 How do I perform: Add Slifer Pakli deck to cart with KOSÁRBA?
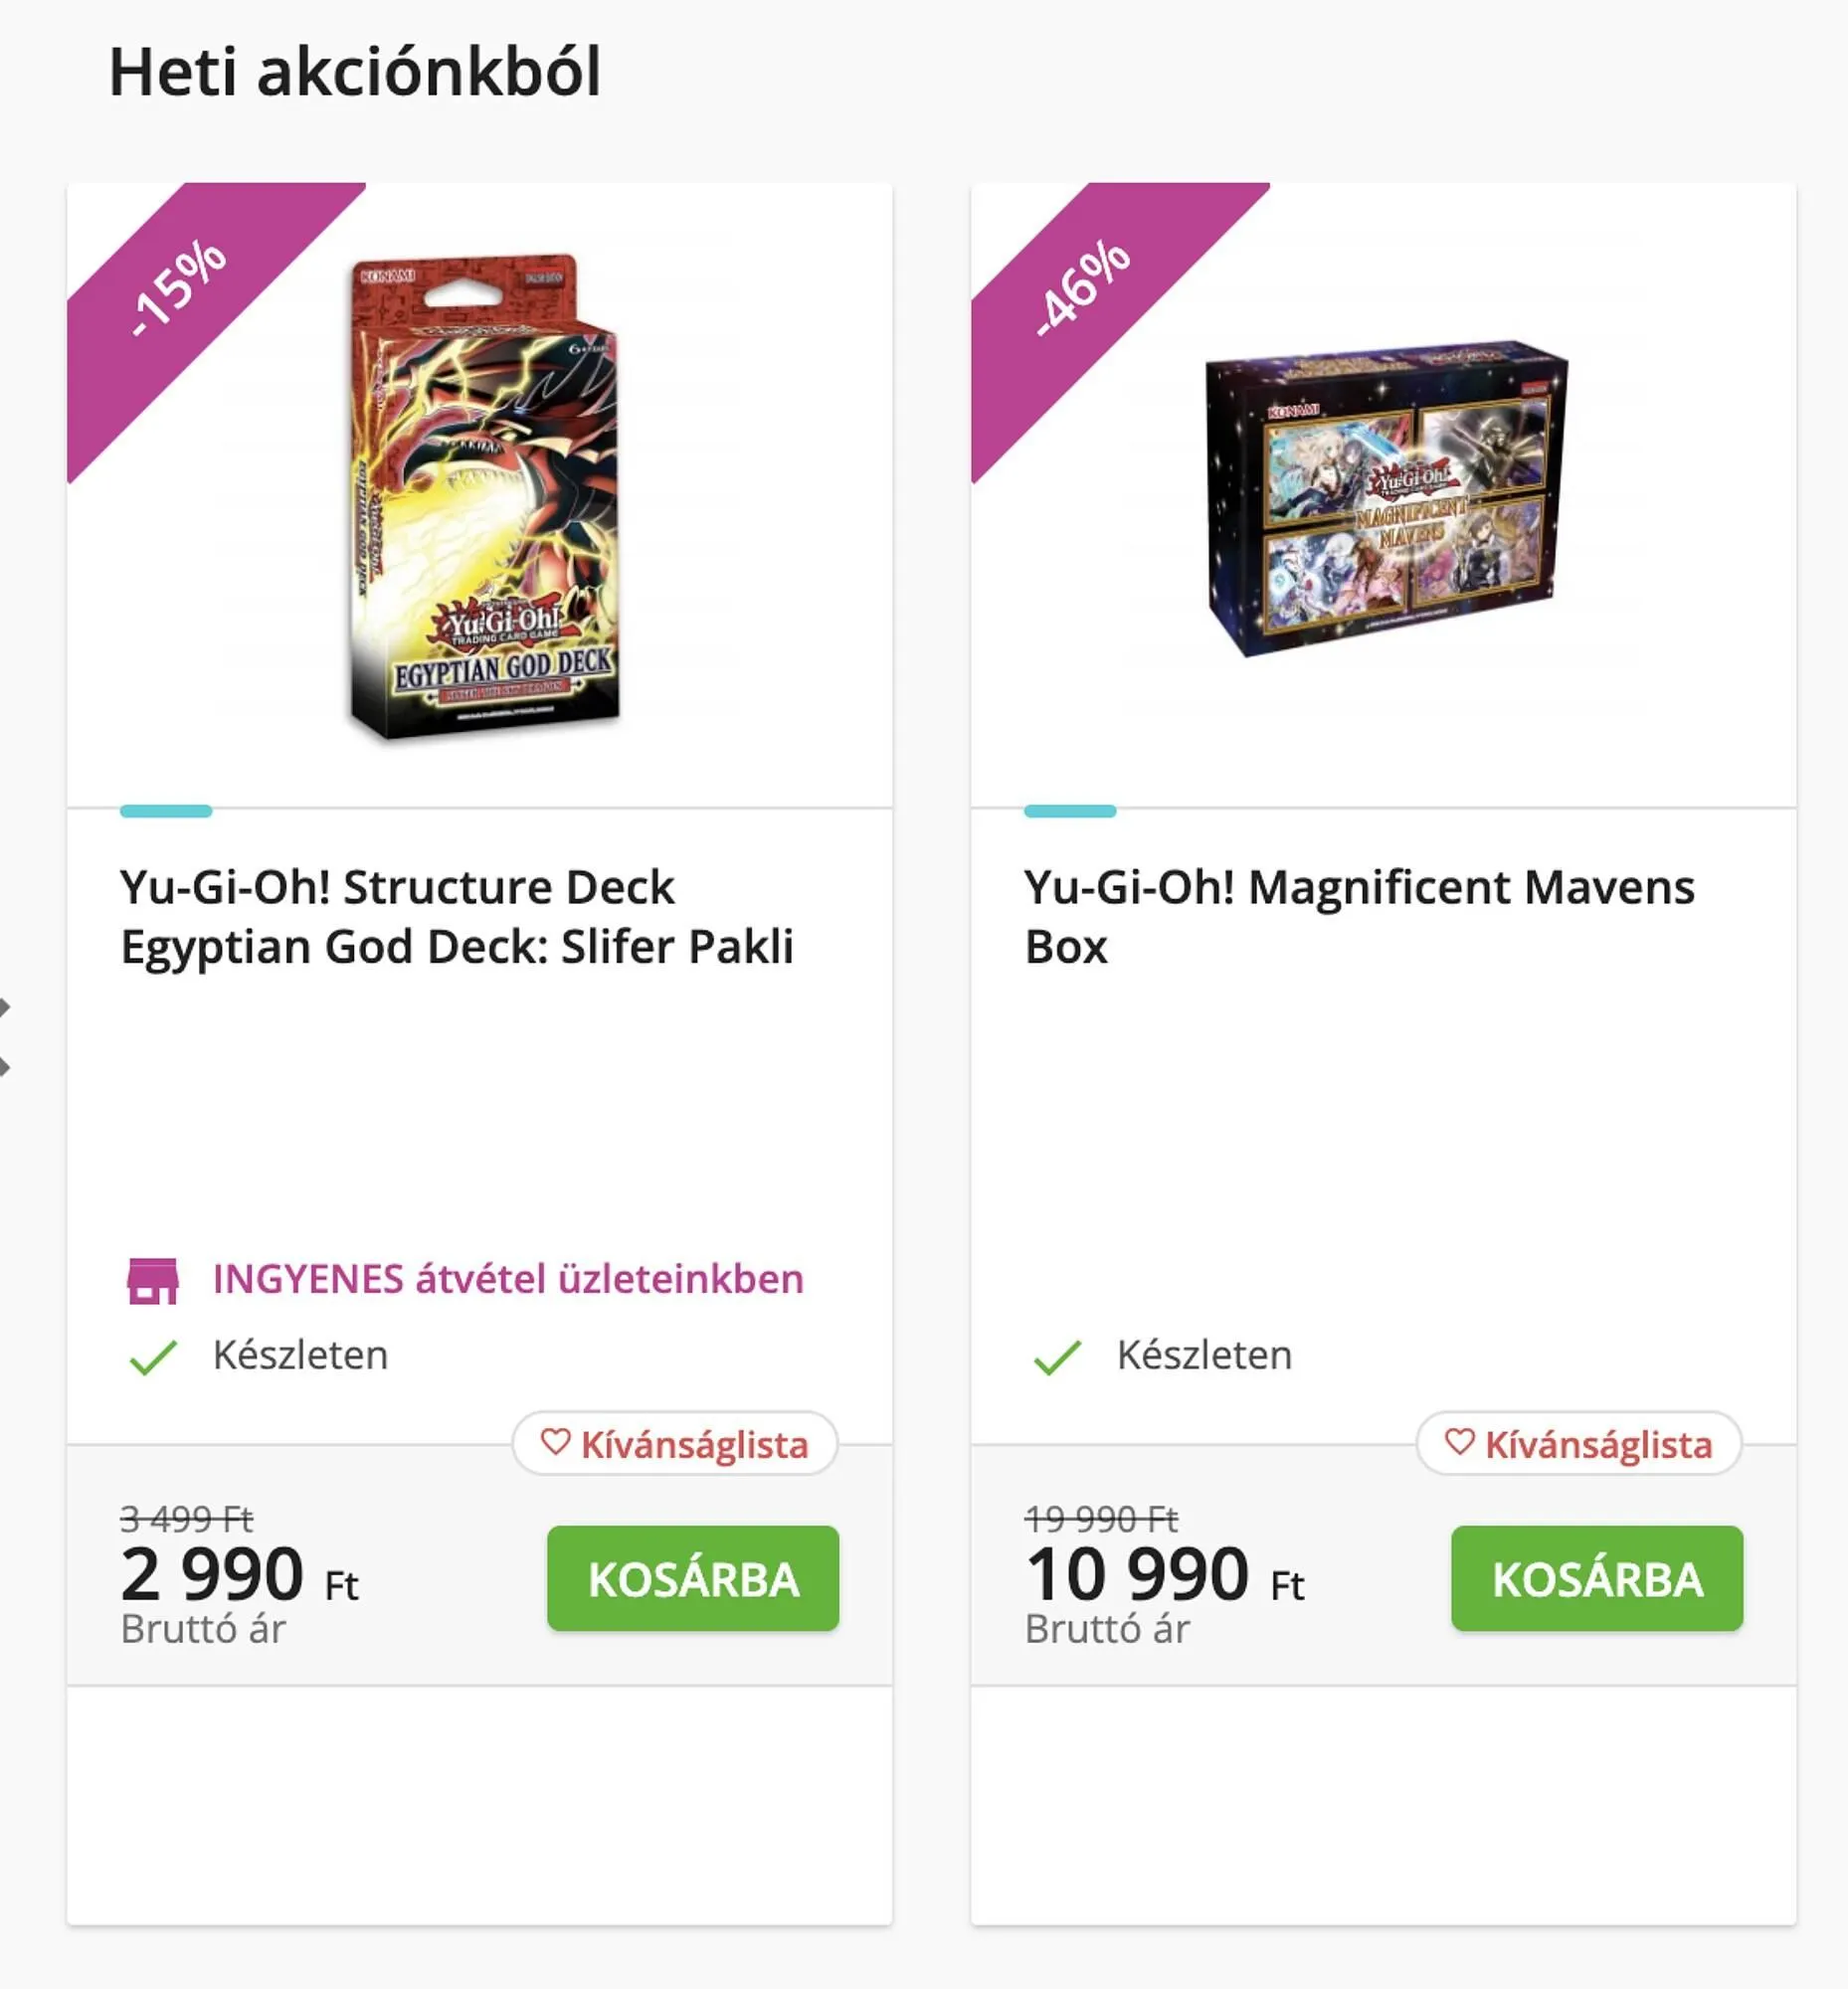coord(692,1578)
